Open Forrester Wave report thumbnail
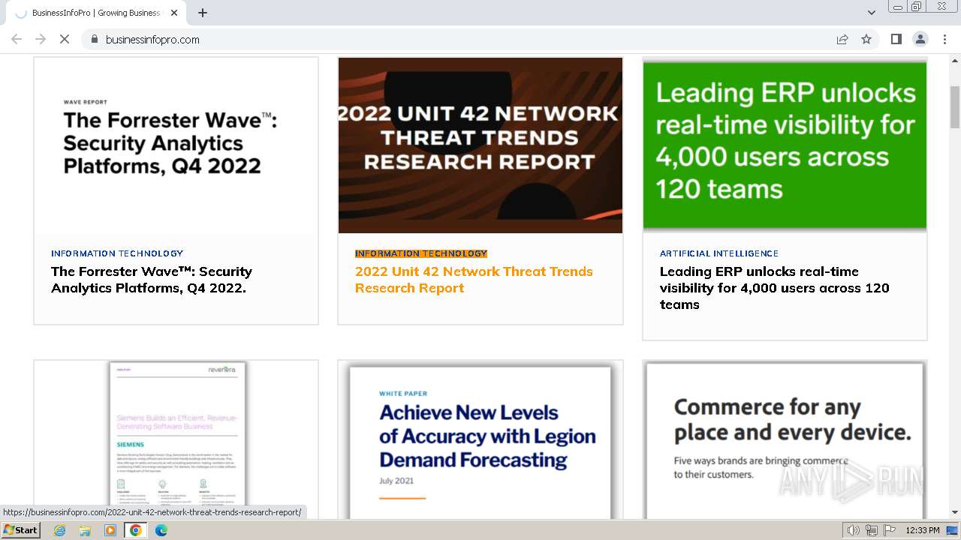Image resolution: width=961 pixels, height=540 pixels. (x=176, y=145)
